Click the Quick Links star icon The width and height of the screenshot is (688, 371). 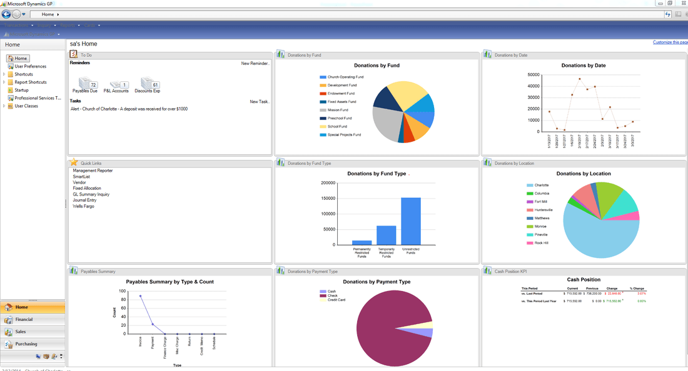pyautogui.click(x=73, y=162)
